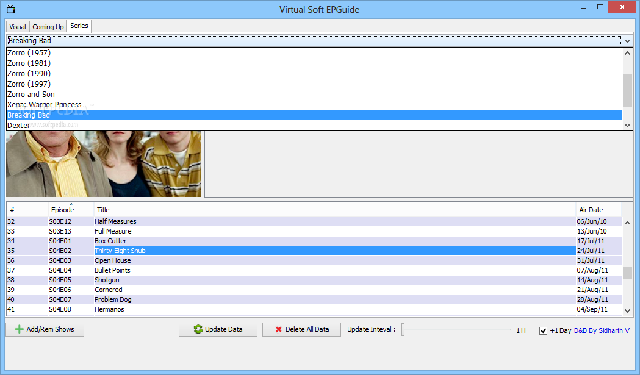
Task: Click the red X icon on Delete All Data
Action: click(279, 329)
